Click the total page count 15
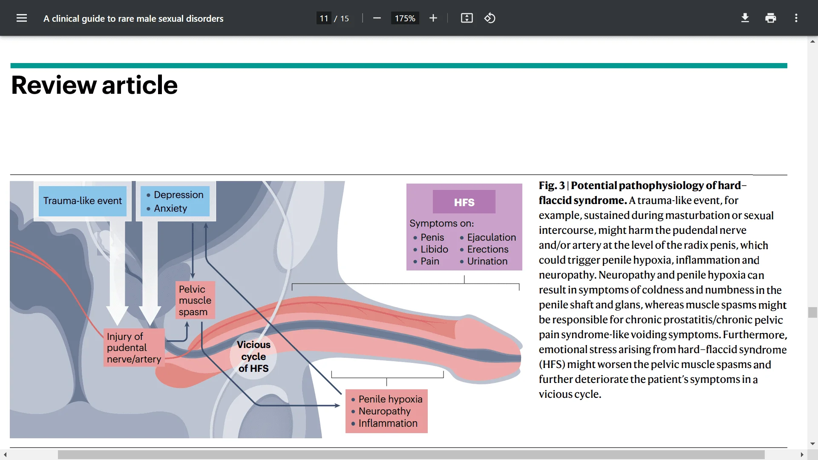Viewport: 818px width, 460px height. (344, 18)
